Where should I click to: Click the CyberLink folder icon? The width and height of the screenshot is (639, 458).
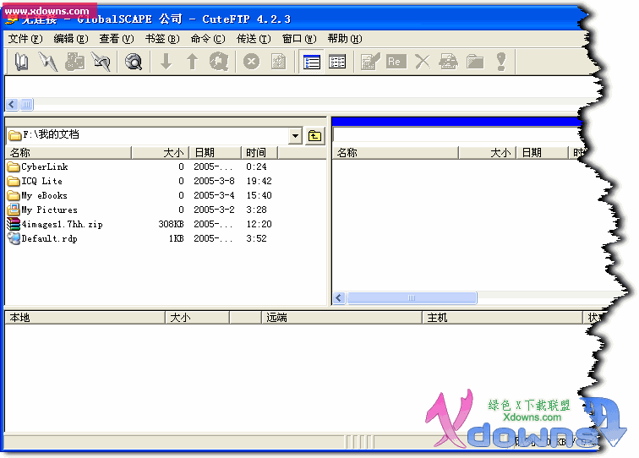pyautogui.click(x=14, y=166)
